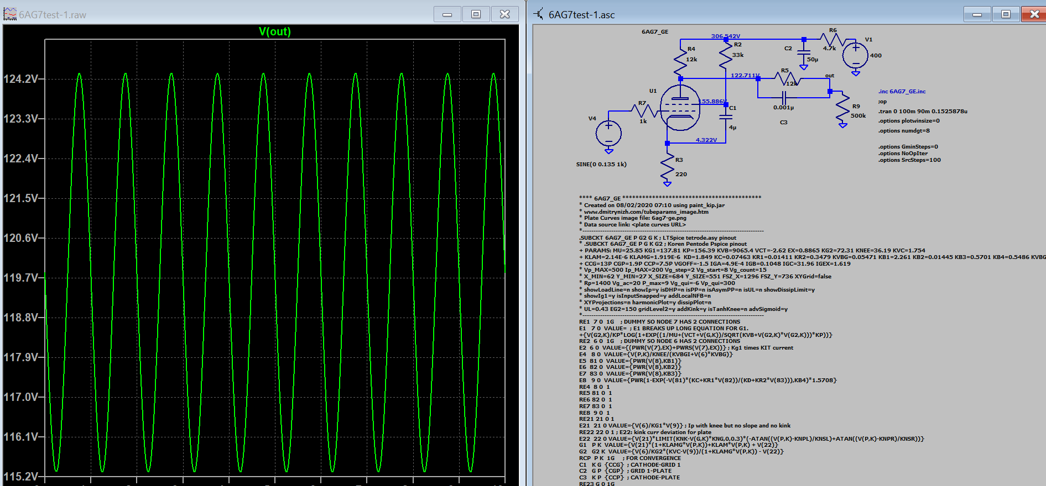Maximize the 6AG7test-1.asc schematic window
This screenshot has width=1046, height=486.
point(1006,14)
